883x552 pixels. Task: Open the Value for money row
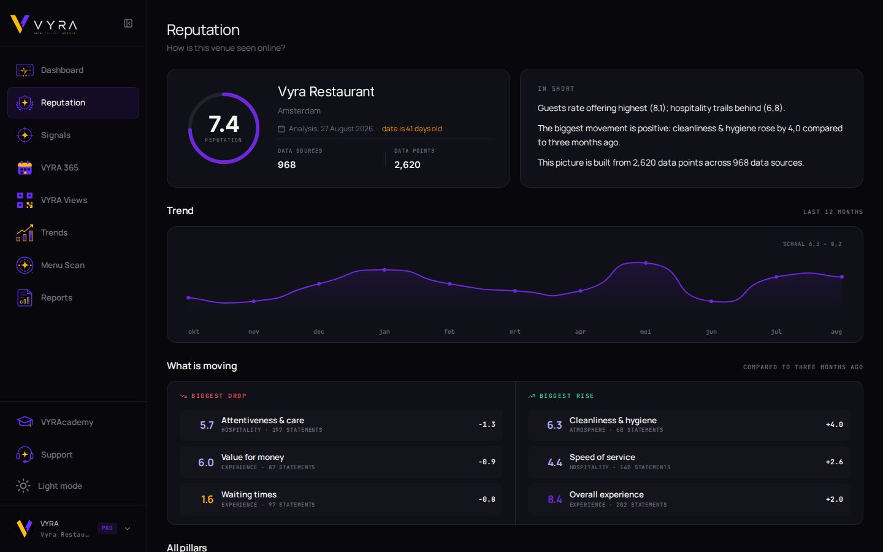(x=341, y=462)
